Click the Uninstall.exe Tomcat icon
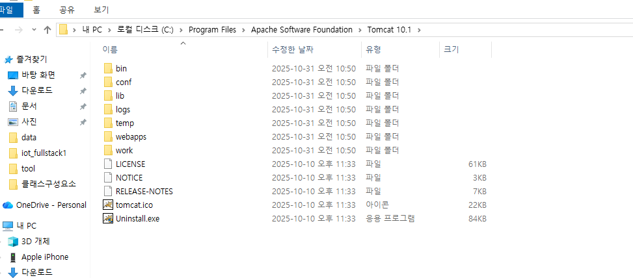The height and width of the screenshot is (278, 633). [108, 218]
